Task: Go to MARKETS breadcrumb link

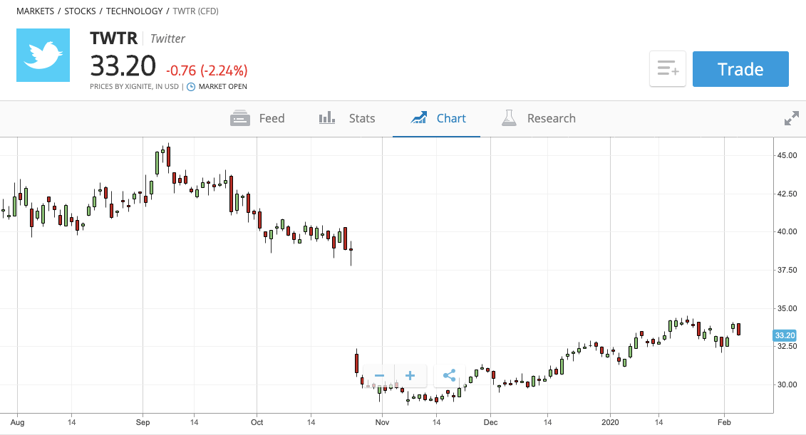Action: click(x=35, y=11)
